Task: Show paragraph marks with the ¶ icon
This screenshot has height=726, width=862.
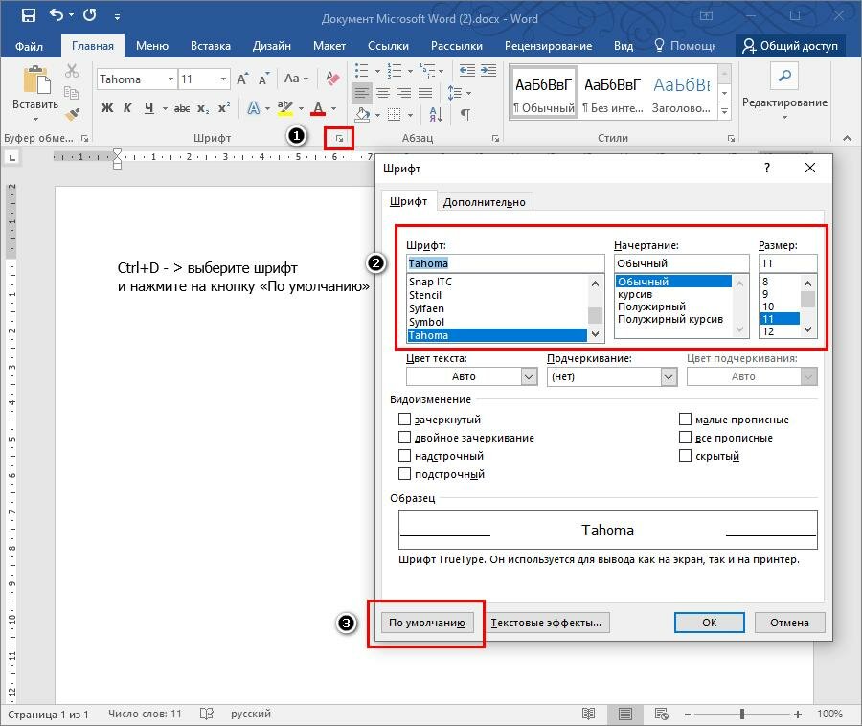Action: click(x=465, y=114)
